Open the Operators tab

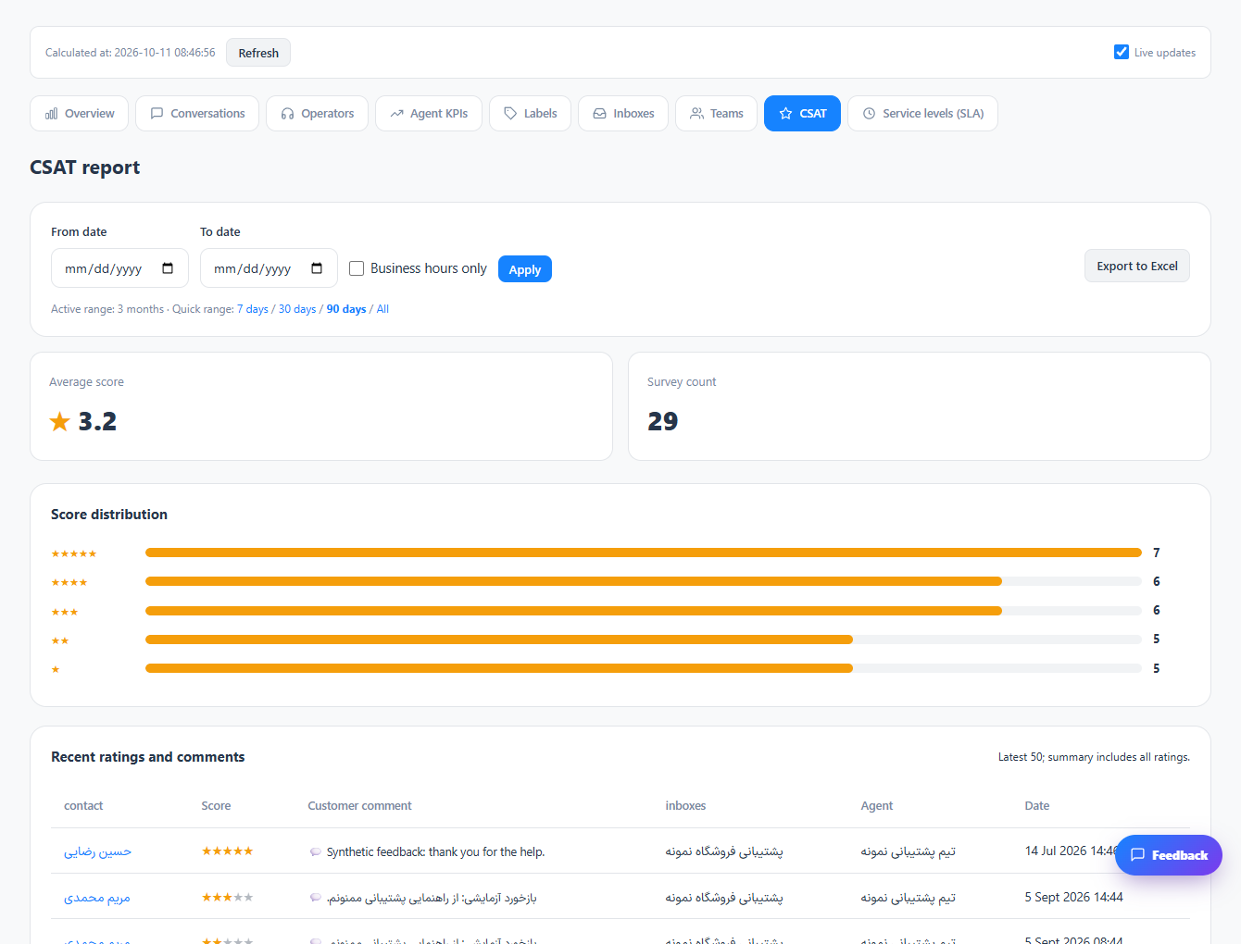pyautogui.click(x=317, y=114)
